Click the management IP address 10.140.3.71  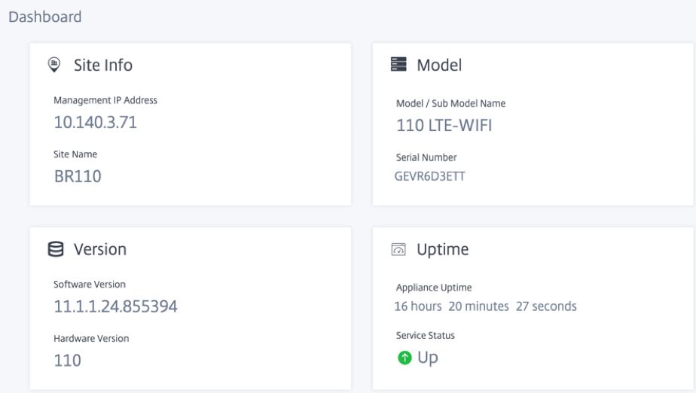click(x=96, y=123)
